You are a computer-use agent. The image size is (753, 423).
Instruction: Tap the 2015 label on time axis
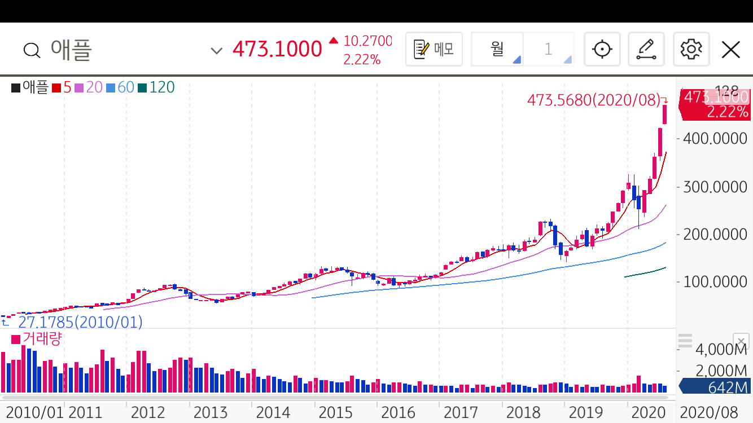[x=336, y=412]
